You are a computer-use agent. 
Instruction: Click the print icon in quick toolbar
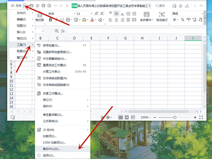tap(43, 6)
